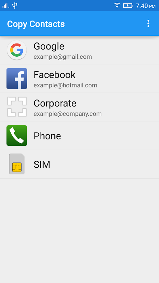Open the three-dot overflow menu
This screenshot has width=159, height=283.
pos(148,23)
